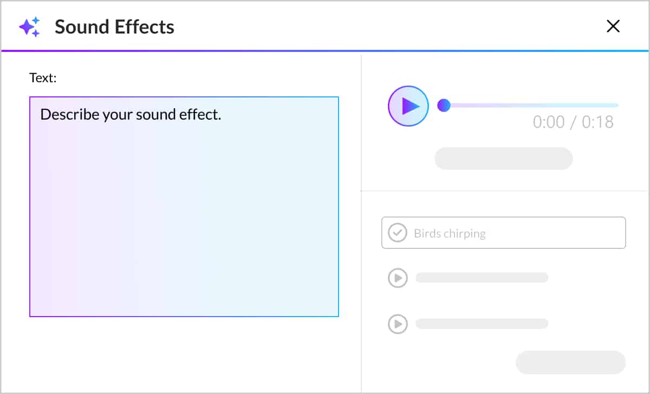Close the Sound Effects dialog
Viewport: 650px width, 394px height.
pyautogui.click(x=613, y=26)
